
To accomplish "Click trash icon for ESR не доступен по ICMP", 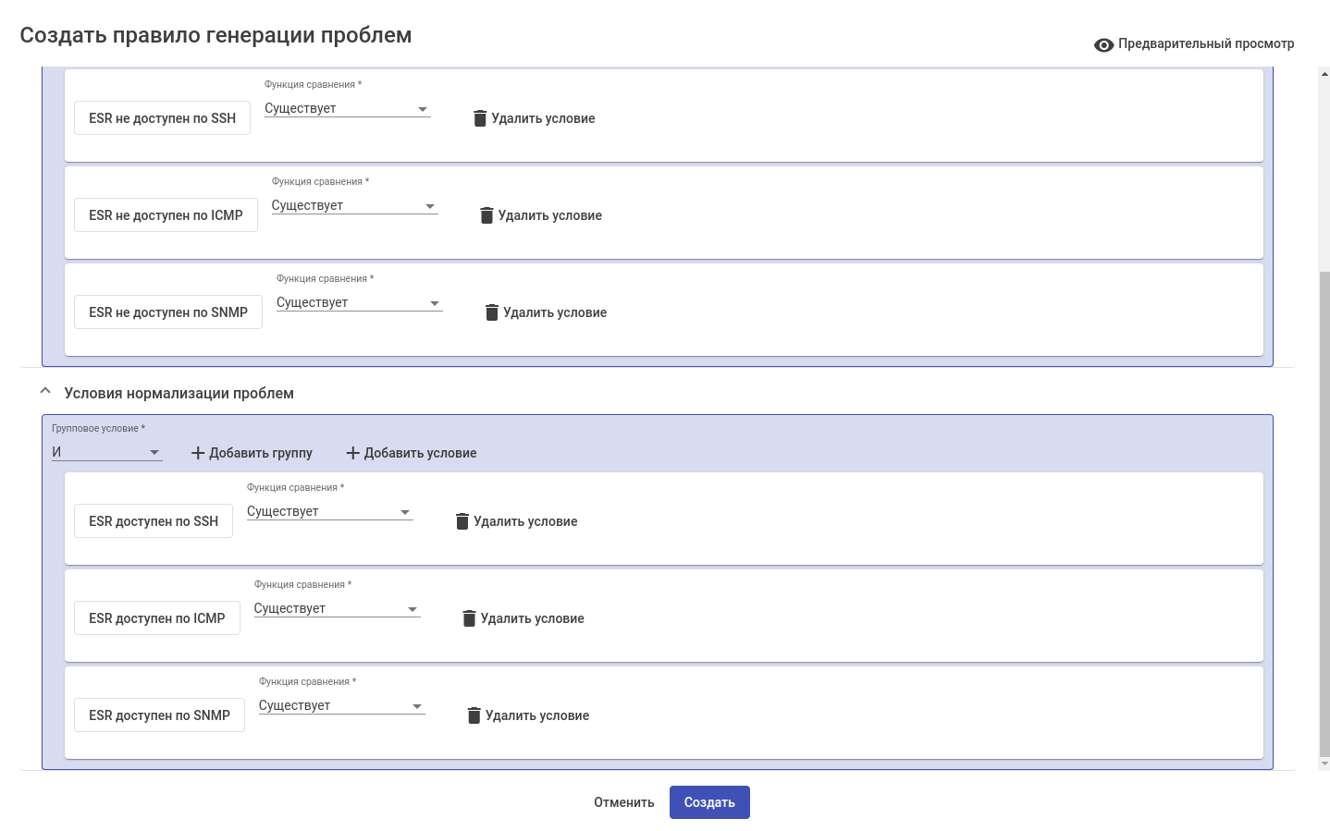I will [486, 215].
